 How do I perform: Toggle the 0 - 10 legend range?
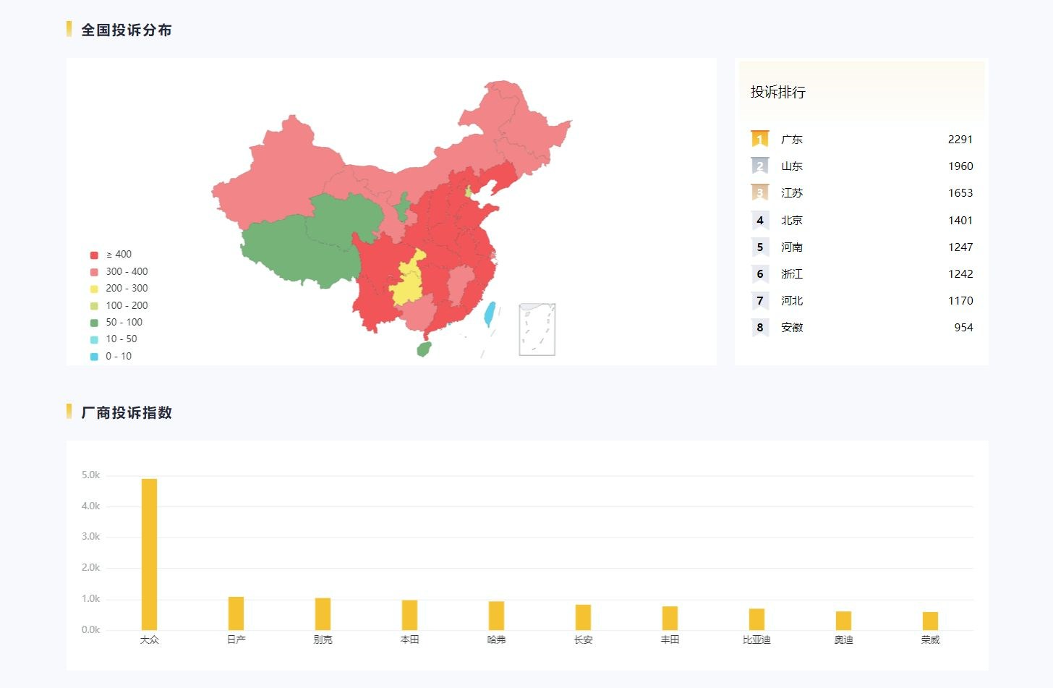[111, 356]
